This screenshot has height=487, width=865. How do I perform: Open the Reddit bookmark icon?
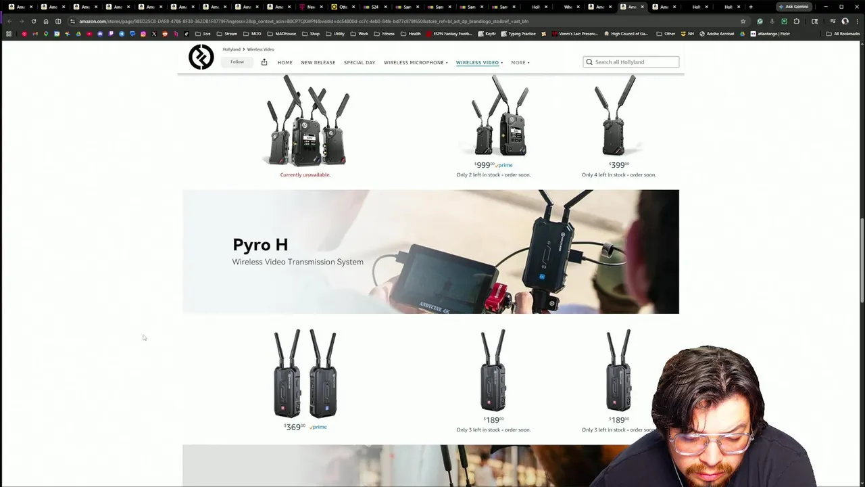tap(165, 34)
